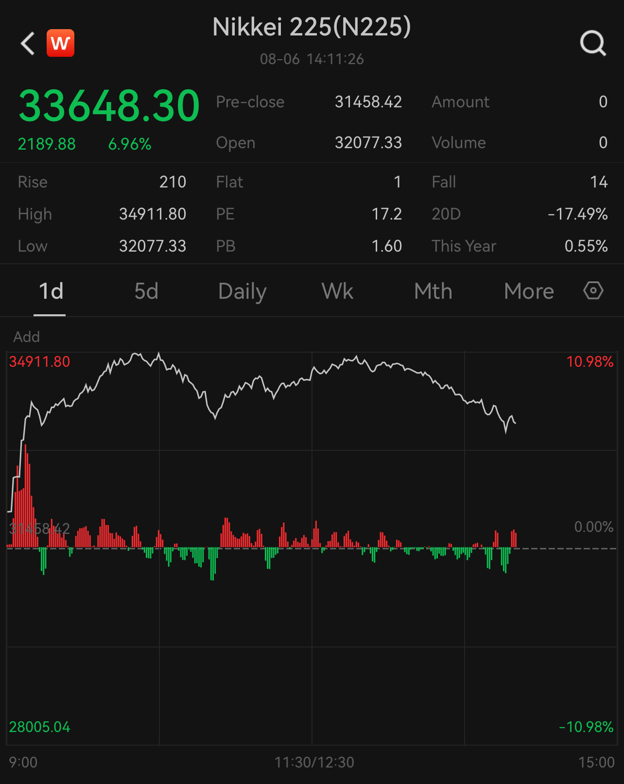Open the red W app logo
The height and width of the screenshot is (784, 624).
(61, 43)
